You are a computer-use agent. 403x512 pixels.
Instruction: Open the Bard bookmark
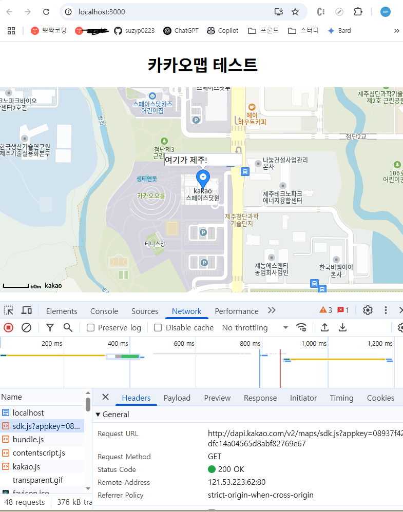point(339,31)
